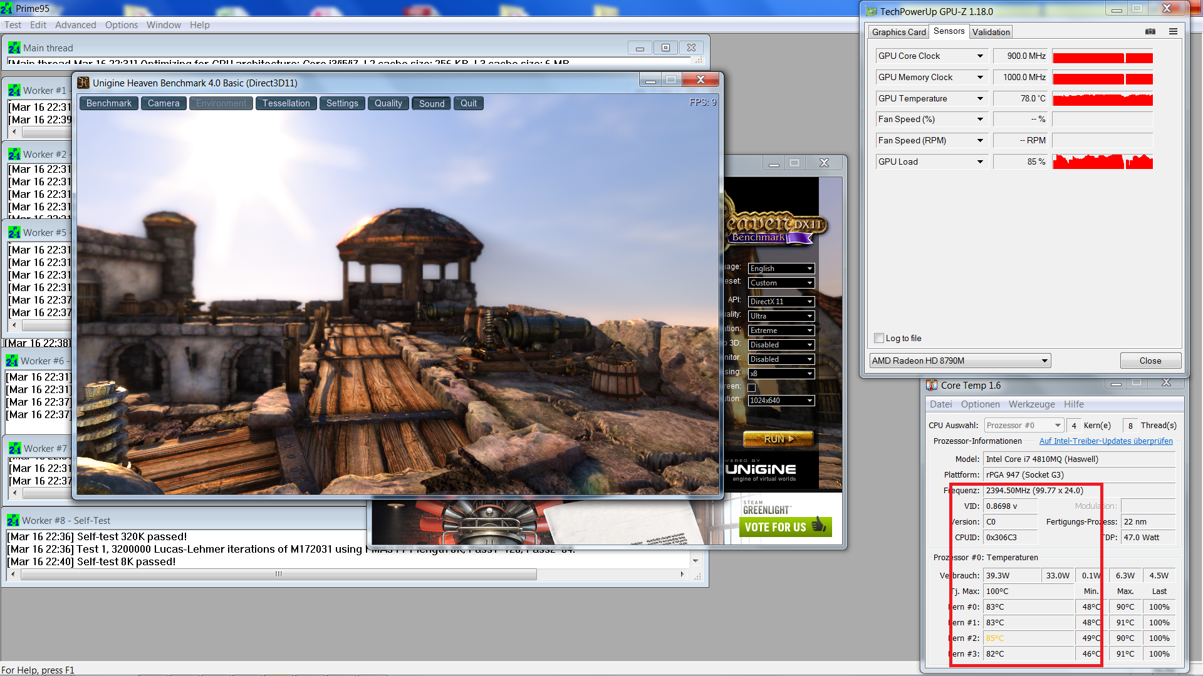The height and width of the screenshot is (676, 1203).
Task: Switch to the Graphics Card tab
Action: pyautogui.click(x=898, y=32)
